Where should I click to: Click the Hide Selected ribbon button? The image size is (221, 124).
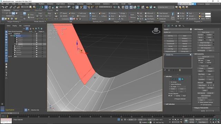pyautogui.click(x=162, y=13)
